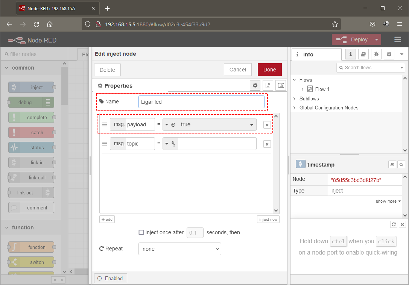Viewport: 409px width, 285px height.
Task: Remove the msg.topic property row
Action: [267, 144]
